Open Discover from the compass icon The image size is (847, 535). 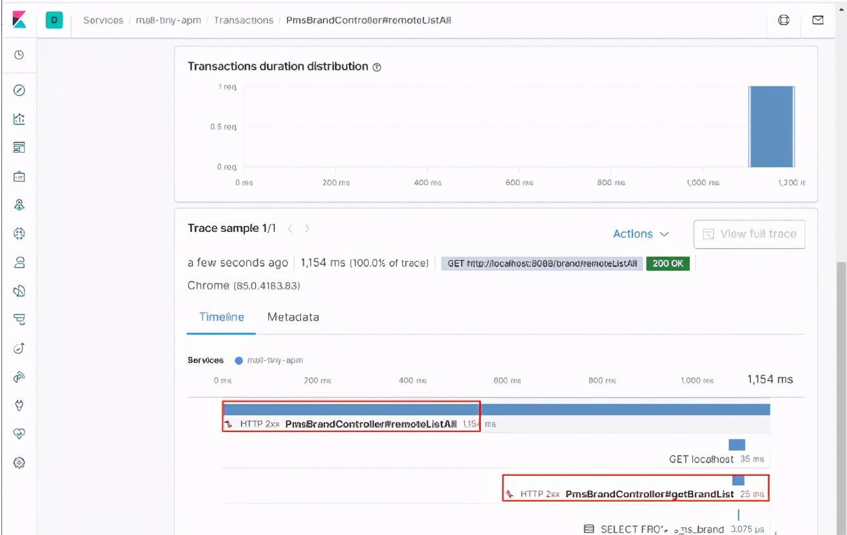(19, 90)
